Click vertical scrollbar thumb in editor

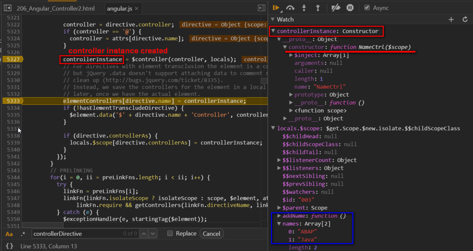pyautogui.click(x=264, y=80)
